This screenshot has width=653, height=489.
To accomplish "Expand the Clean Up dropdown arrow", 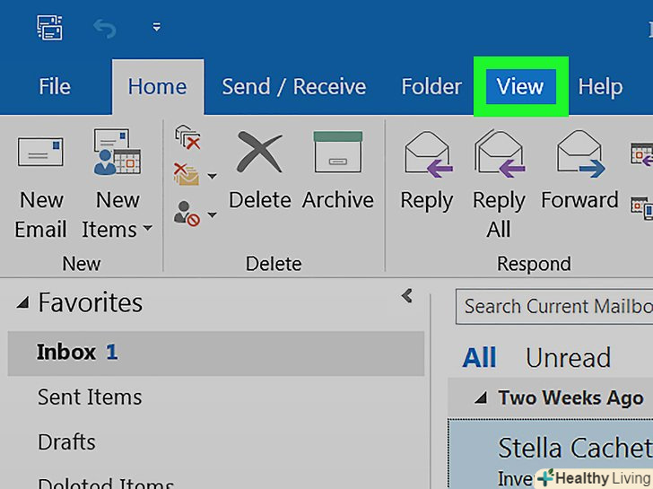I will coord(213,176).
